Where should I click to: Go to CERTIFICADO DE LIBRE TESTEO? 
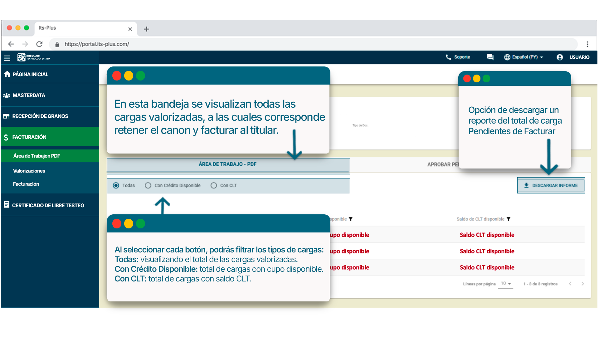tap(48, 205)
